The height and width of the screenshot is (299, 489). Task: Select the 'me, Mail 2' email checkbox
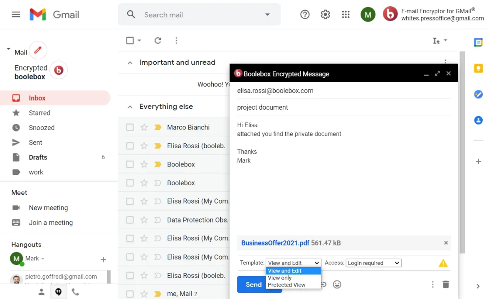130,294
